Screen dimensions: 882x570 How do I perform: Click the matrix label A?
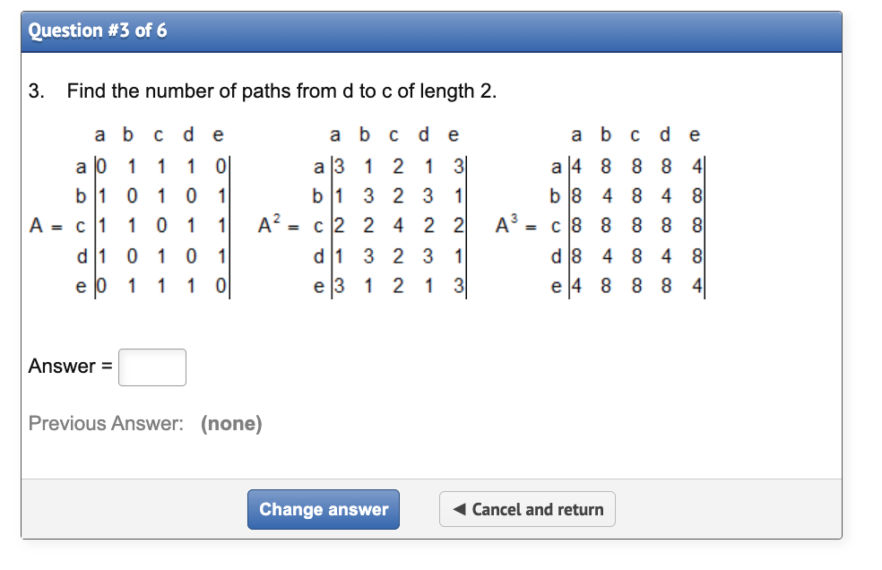(35, 225)
